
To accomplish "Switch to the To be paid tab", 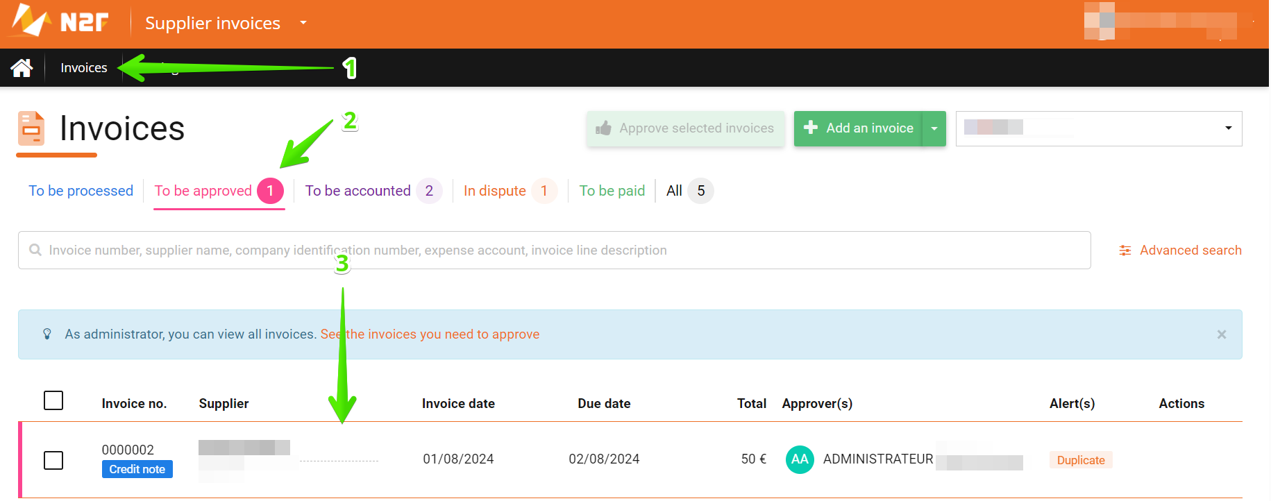I will (612, 191).
